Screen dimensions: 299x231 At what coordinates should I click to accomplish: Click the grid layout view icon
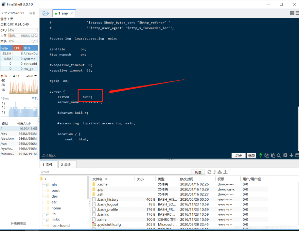[x=292, y=13]
